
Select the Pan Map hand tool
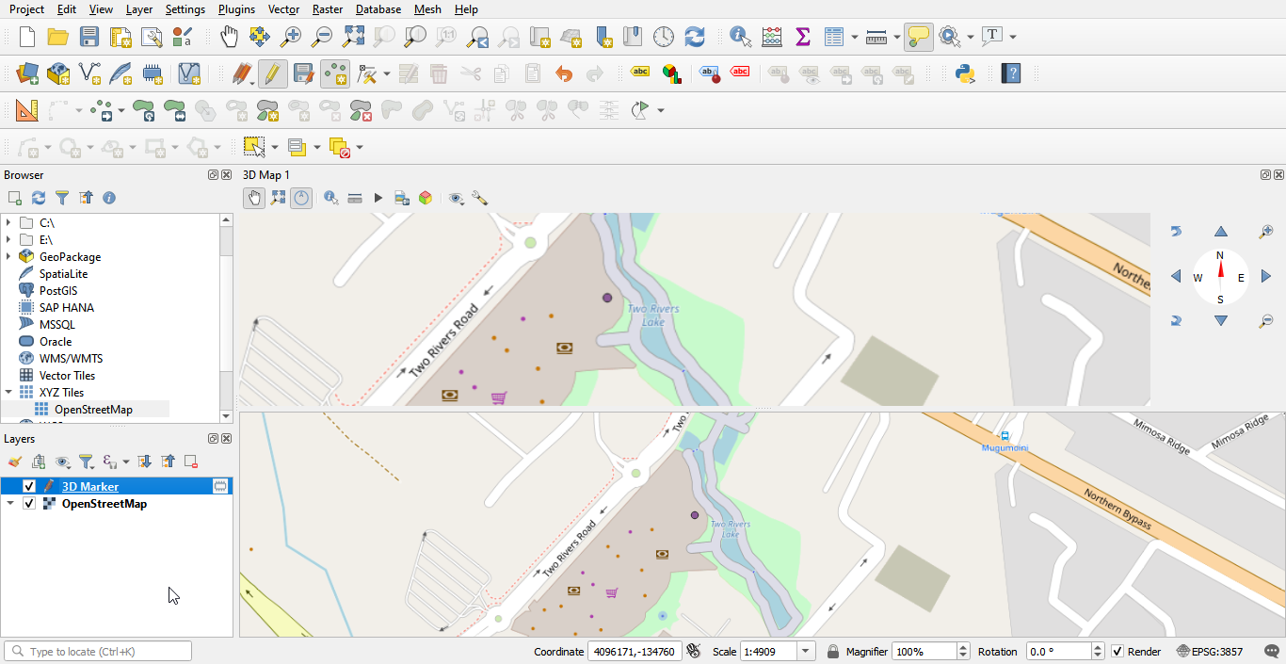pos(229,37)
